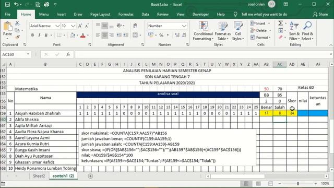Switch to the Developer tab
Image resolution: width=334 pixels, height=188 pixels.
point(200,14)
